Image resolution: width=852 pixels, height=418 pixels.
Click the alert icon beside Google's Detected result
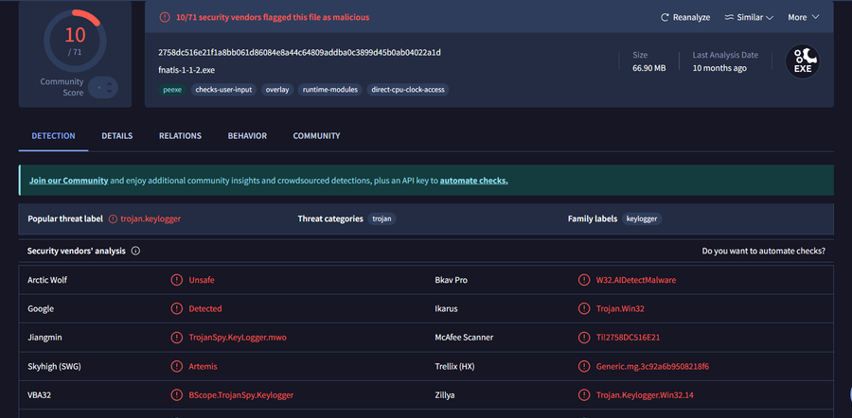(x=176, y=308)
